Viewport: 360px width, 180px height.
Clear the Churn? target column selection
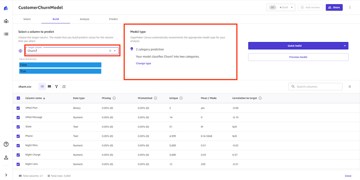tap(110, 51)
